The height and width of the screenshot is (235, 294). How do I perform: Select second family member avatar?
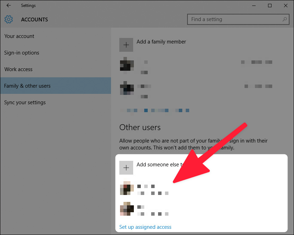coord(127,88)
